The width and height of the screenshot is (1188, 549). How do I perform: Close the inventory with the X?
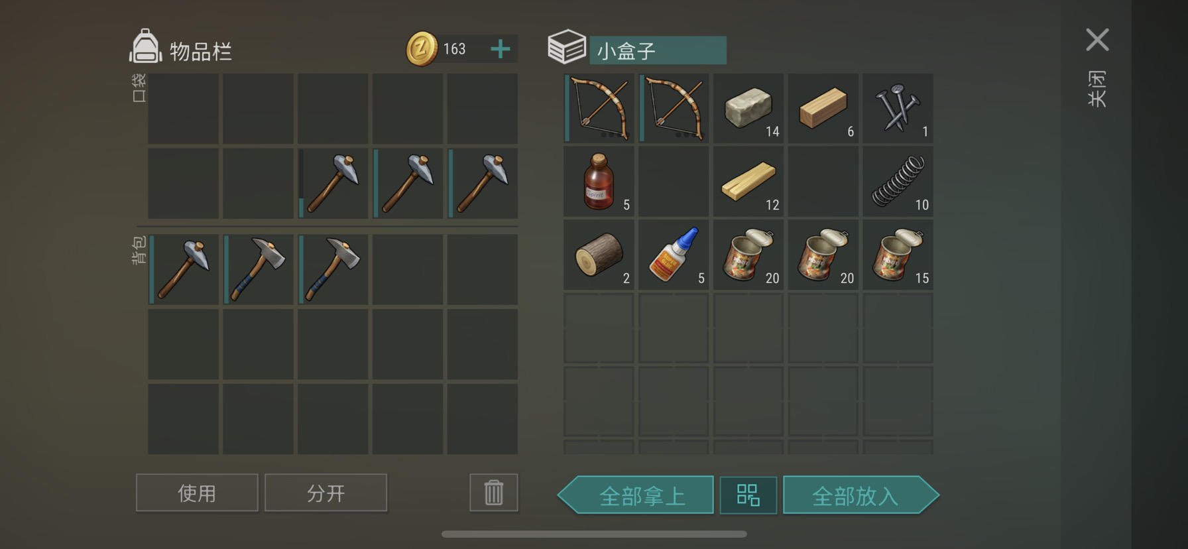(x=1097, y=40)
